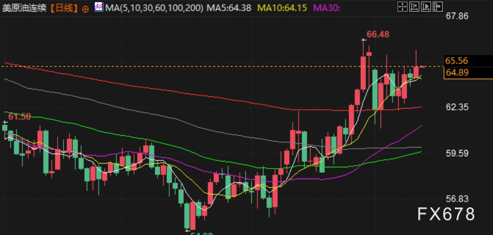Click the 56.83 price axis label
The image size is (493, 235).
(457, 199)
